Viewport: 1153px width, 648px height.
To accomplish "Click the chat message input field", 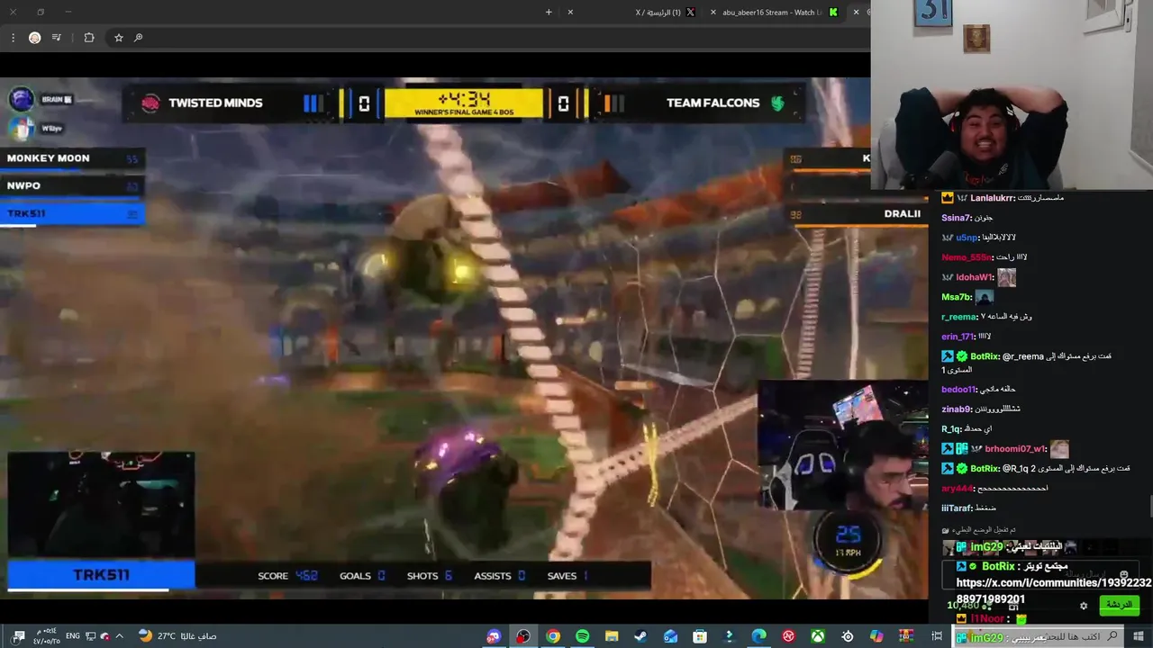I will 1040,574.
